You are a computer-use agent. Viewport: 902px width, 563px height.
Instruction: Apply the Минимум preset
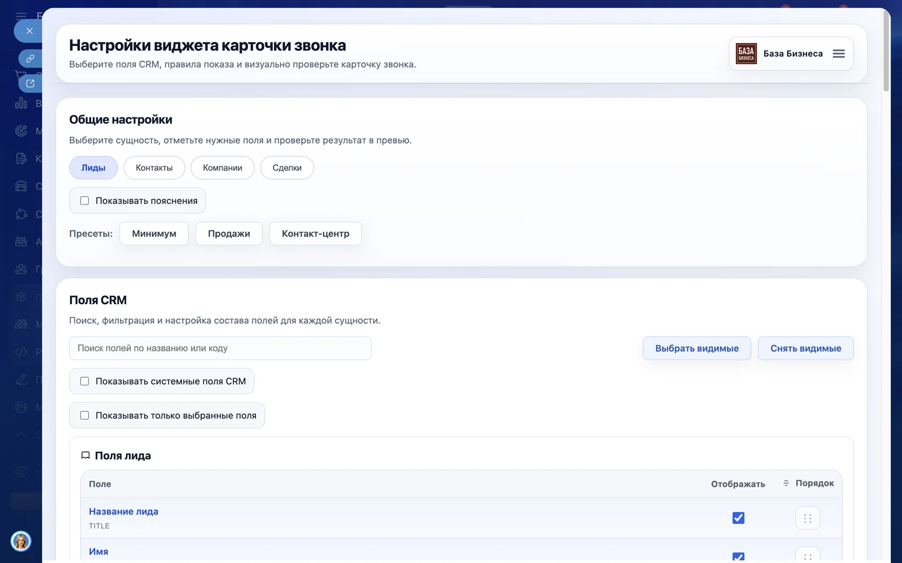154,233
